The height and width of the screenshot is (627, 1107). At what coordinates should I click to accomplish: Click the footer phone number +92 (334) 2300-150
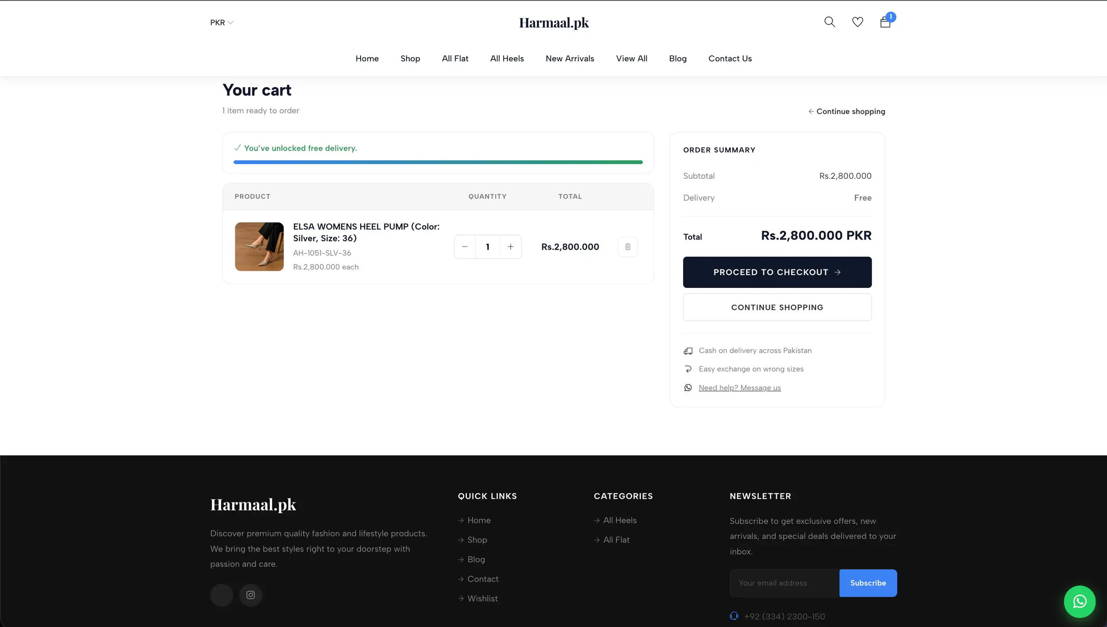pyautogui.click(x=784, y=616)
